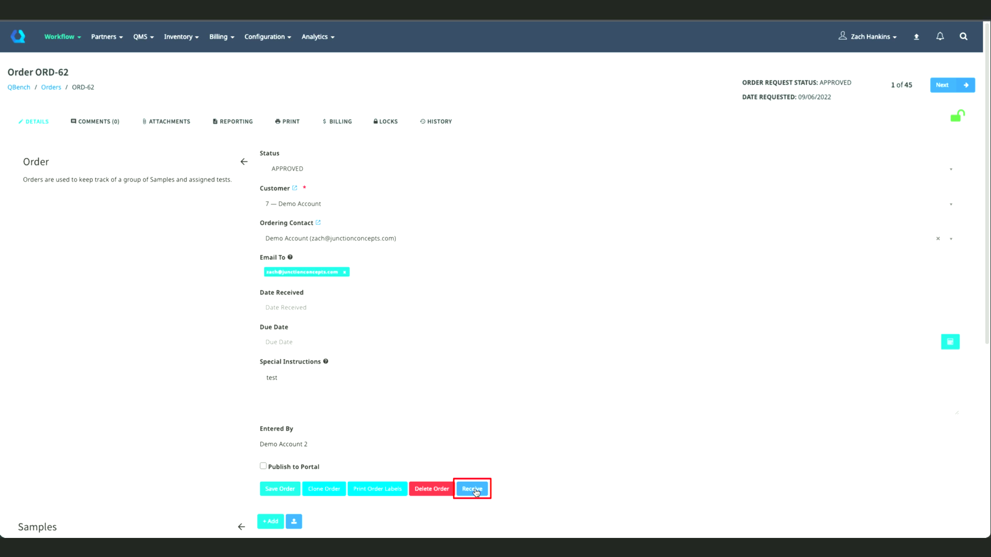Click the Due Date calendar icon
991x557 pixels.
pyautogui.click(x=950, y=341)
